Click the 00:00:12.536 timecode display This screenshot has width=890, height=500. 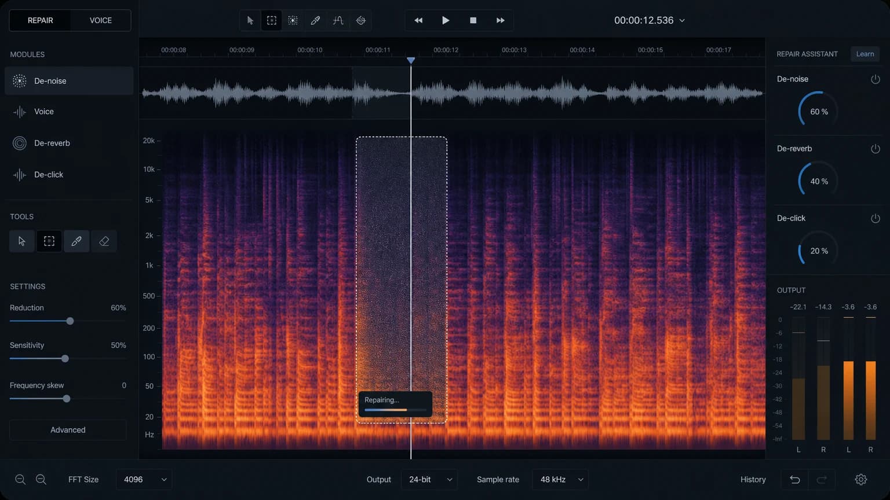(x=644, y=20)
